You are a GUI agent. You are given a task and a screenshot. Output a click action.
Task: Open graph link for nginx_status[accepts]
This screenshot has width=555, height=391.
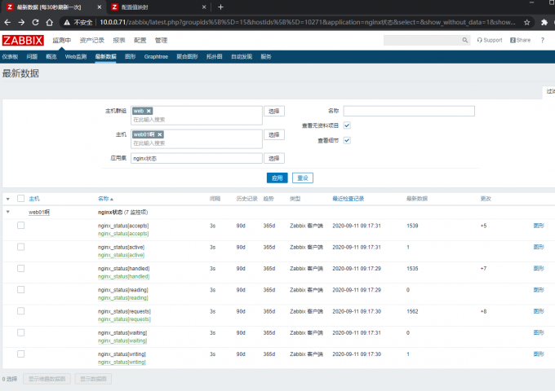pos(539,226)
